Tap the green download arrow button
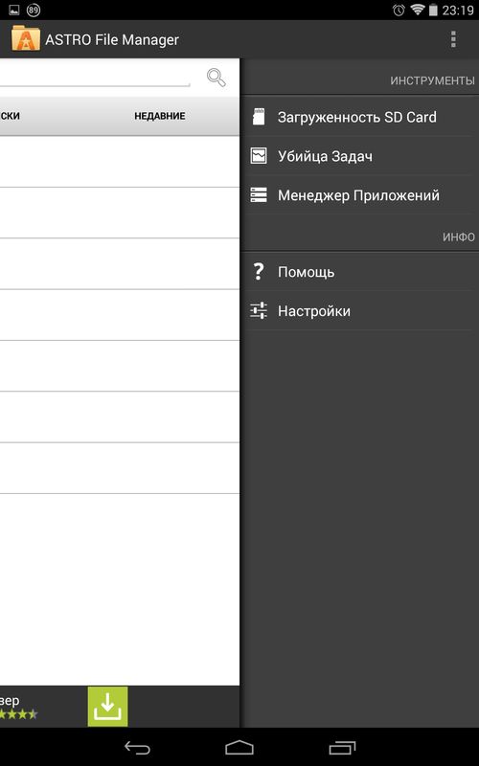Image resolution: width=479 pixels, height=766 pixels. (107, 707)
